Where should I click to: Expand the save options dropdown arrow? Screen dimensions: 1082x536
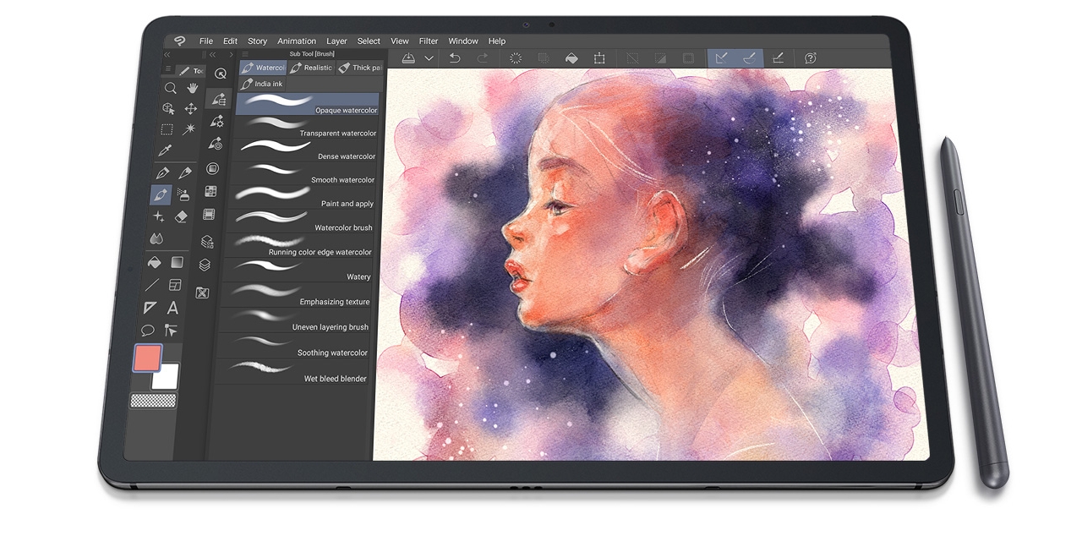pyautogui.click(x=429, y=58)
